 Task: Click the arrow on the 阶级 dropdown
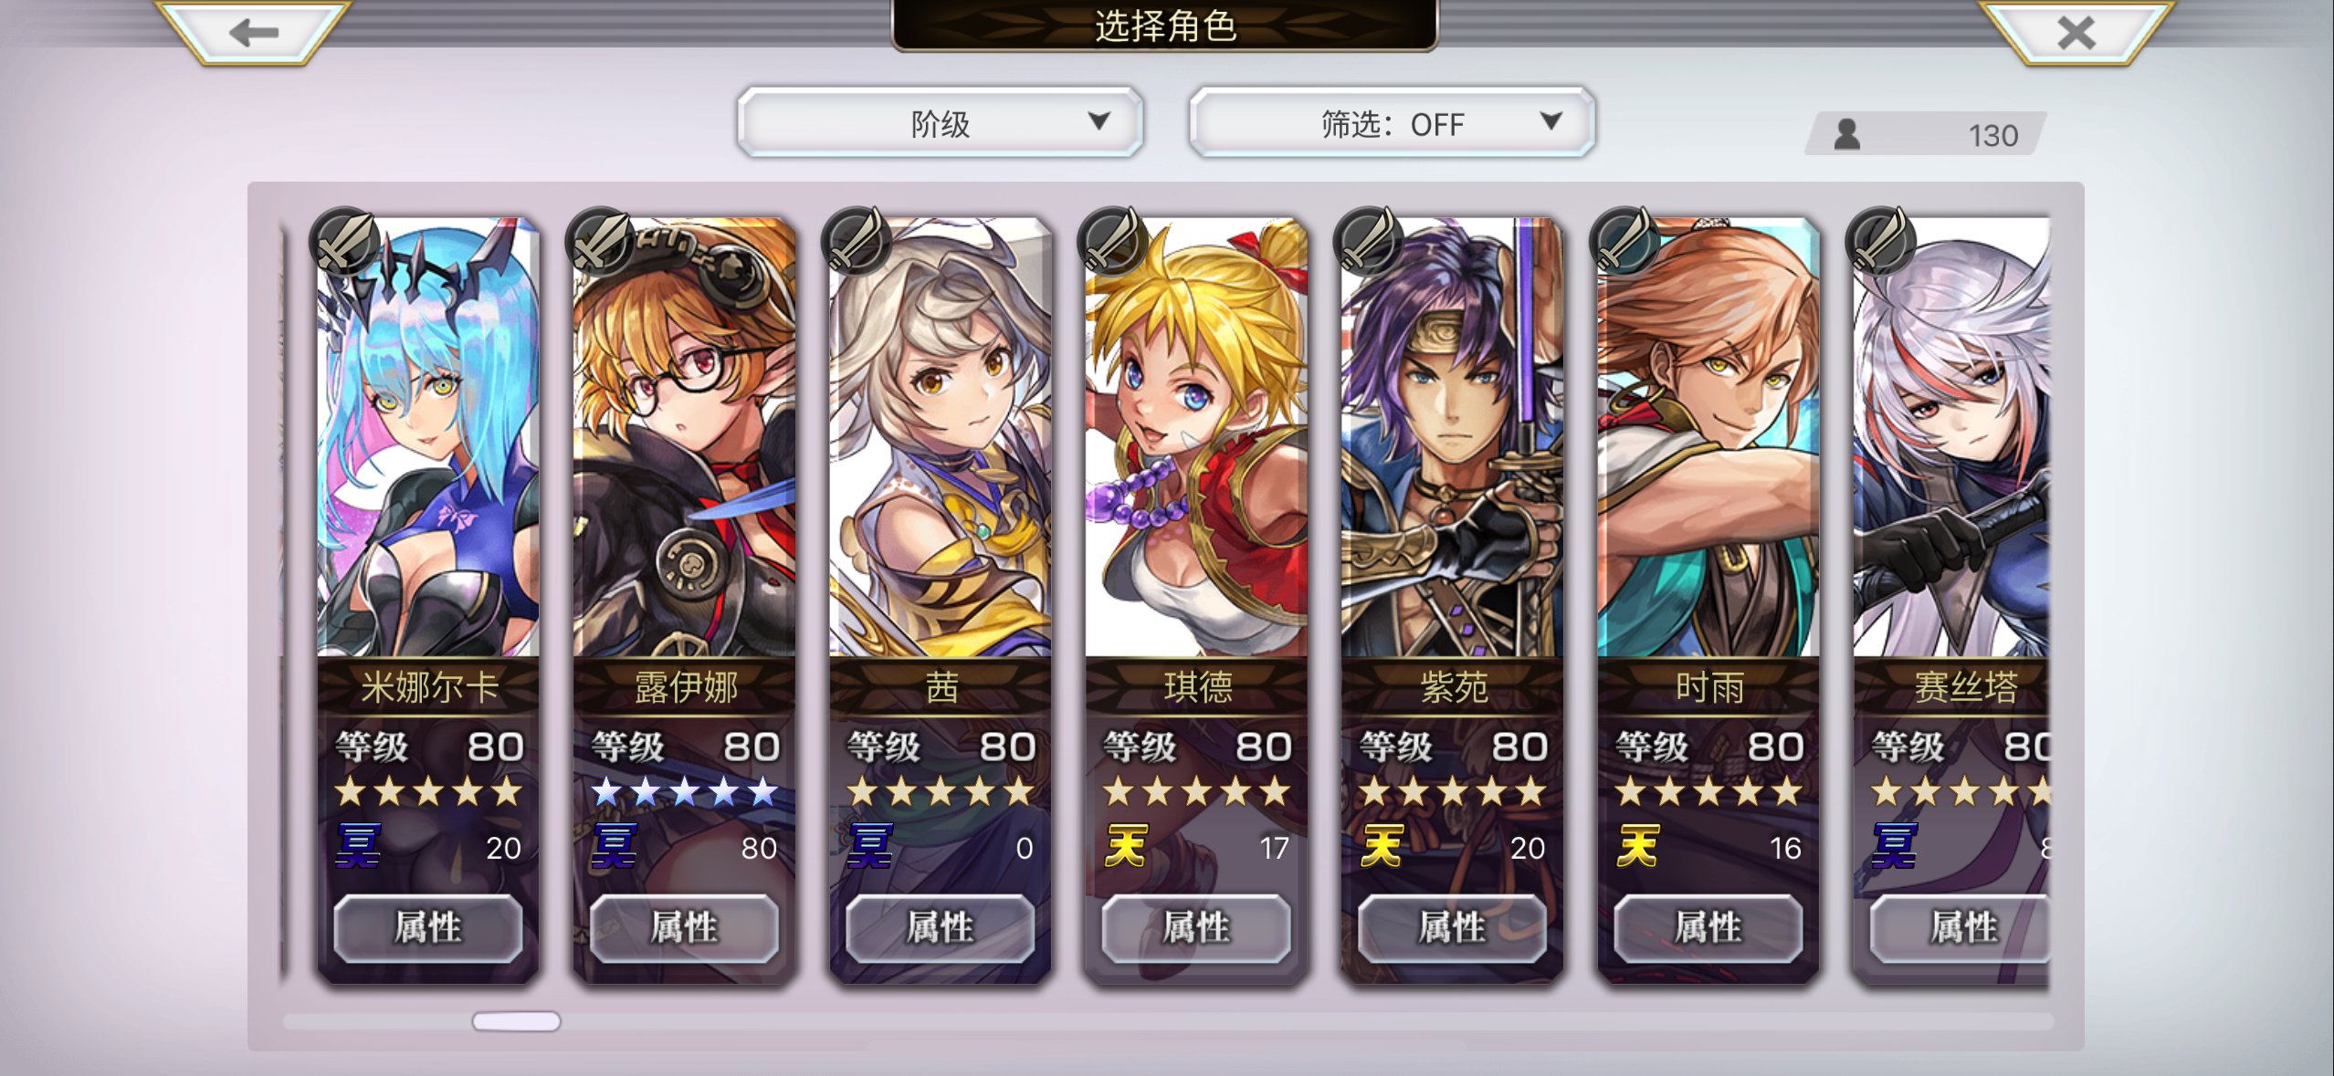coord(1099,120)
